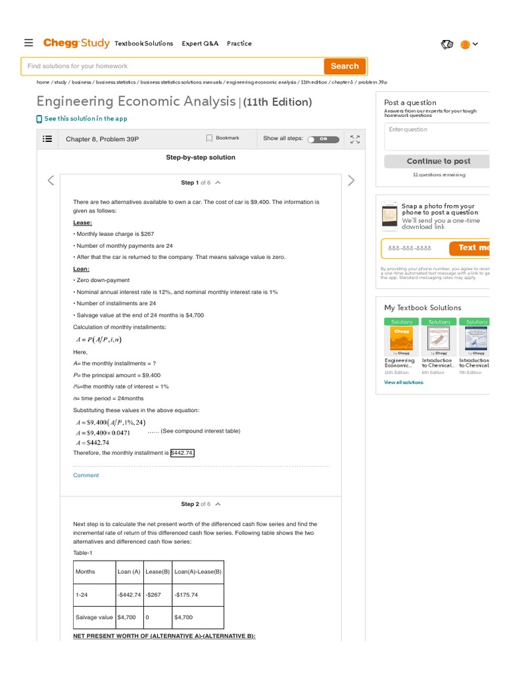The height and width of the screenshot is (673, 505).
Task: Open the flashcards icon in header
Action: point(447,44)
